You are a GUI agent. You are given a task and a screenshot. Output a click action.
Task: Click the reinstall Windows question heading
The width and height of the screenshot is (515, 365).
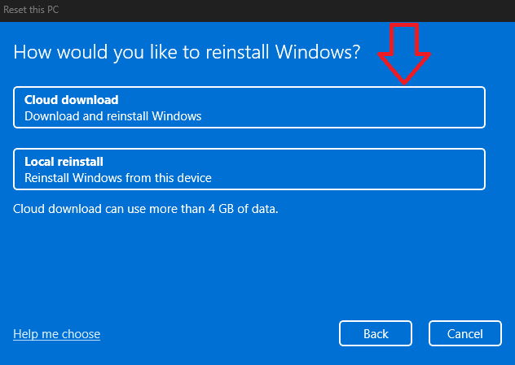point(187,53)
